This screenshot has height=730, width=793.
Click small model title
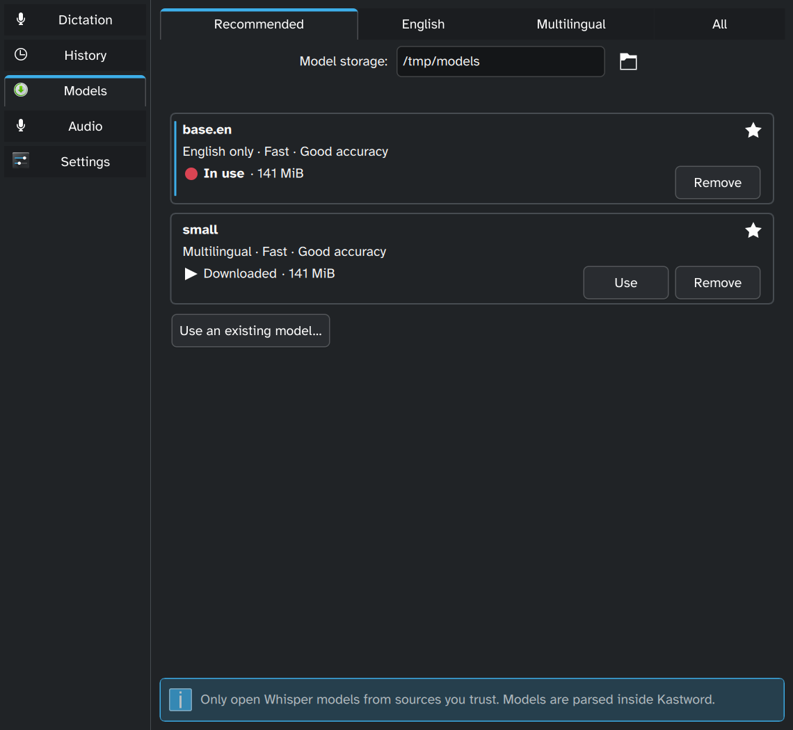point(200,230)
